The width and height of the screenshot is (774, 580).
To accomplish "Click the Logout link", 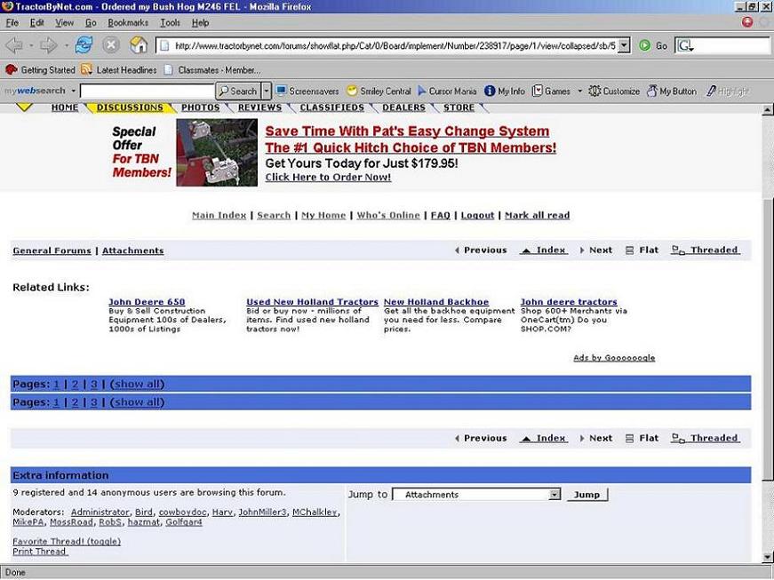I will [x=477, y=216].
